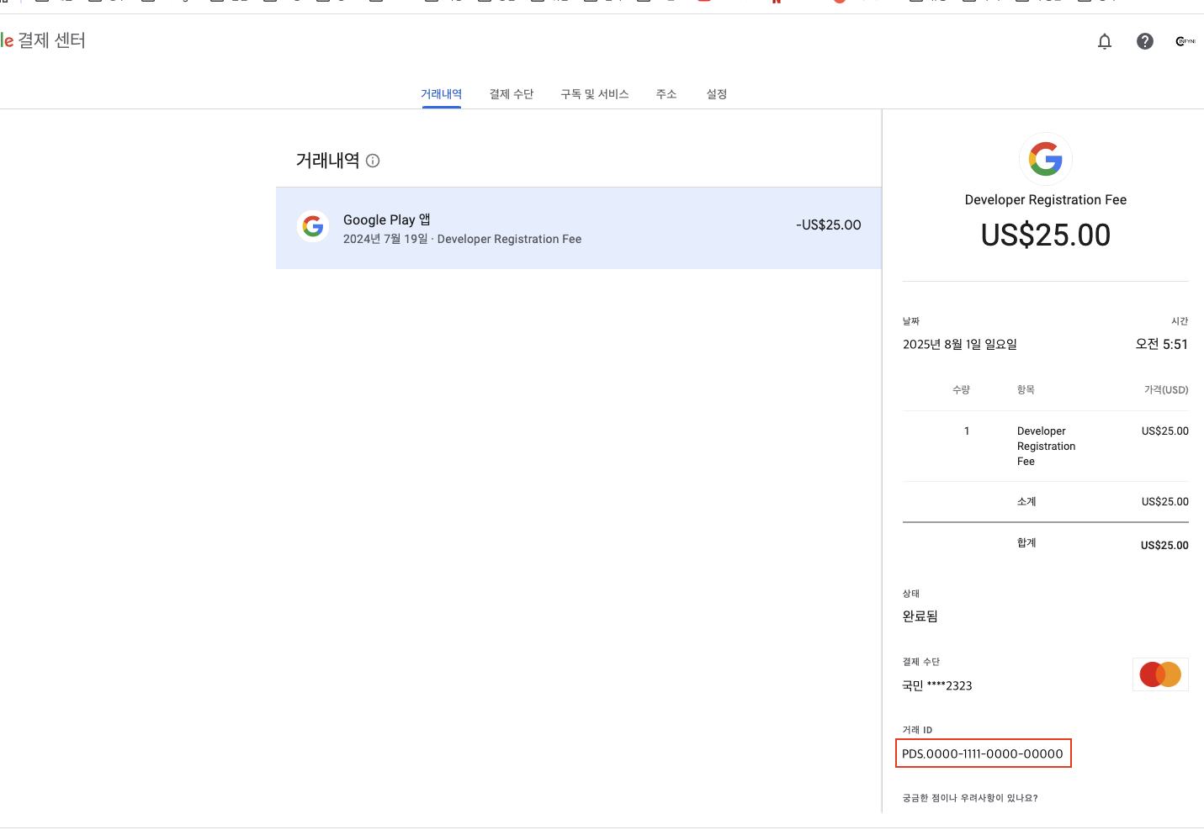Click the large US$25.00 total in panel
Screen dimensions: 1204x830
click(x=1046, y=235)
